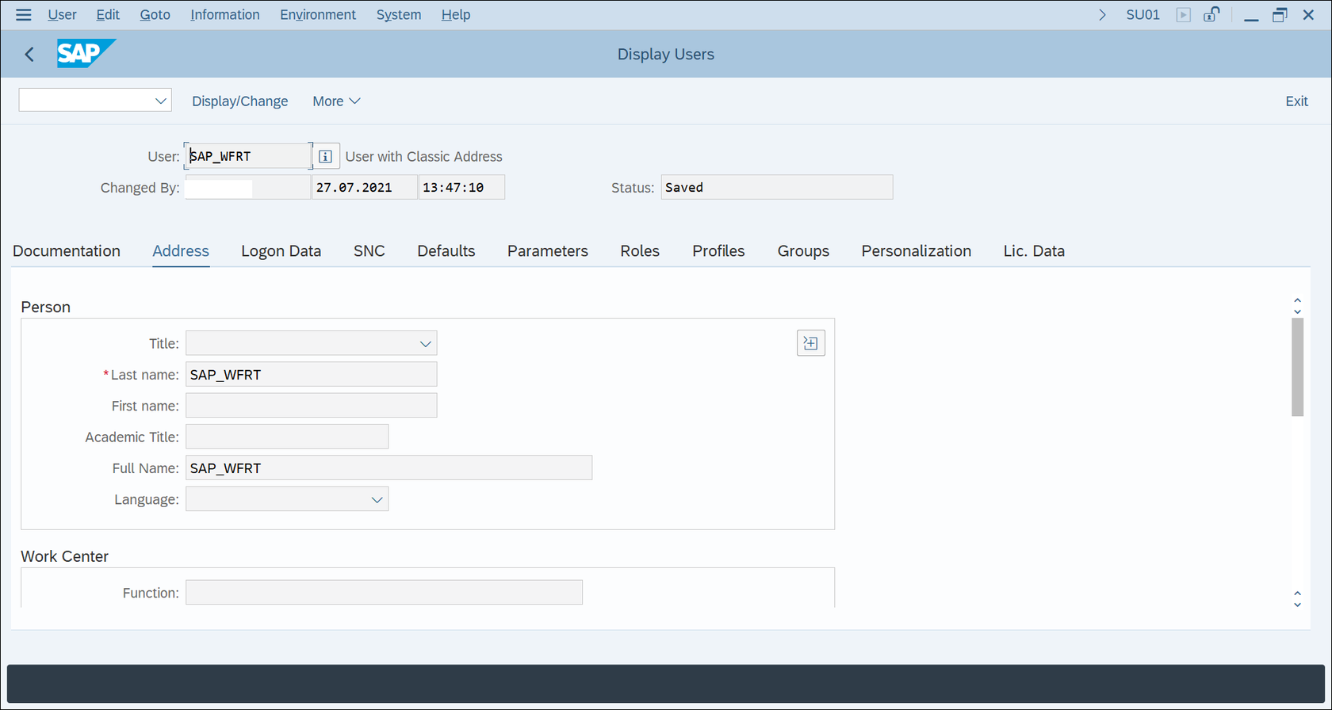Open the User menu
This screenshot has height=710, width=1332.
click(62, 15)
